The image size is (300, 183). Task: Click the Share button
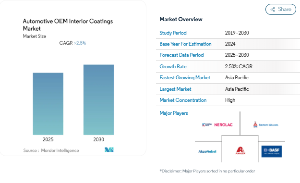click(x=280, y=9)
